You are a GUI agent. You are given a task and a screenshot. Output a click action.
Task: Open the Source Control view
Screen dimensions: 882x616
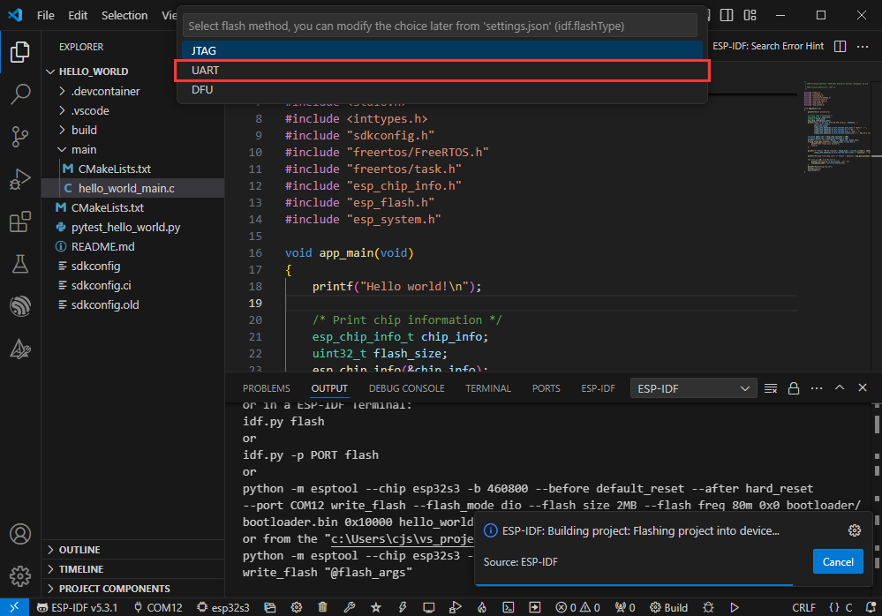pos(19,136)
